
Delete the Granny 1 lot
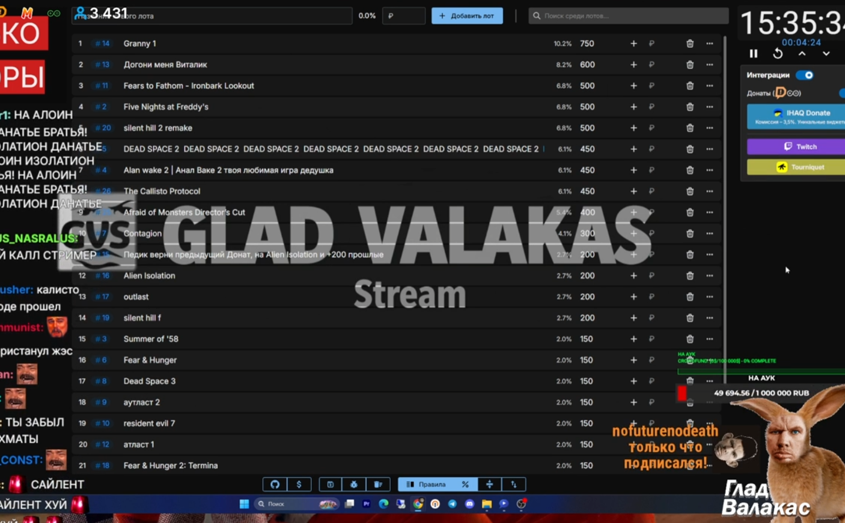click(x=690, y=44)
